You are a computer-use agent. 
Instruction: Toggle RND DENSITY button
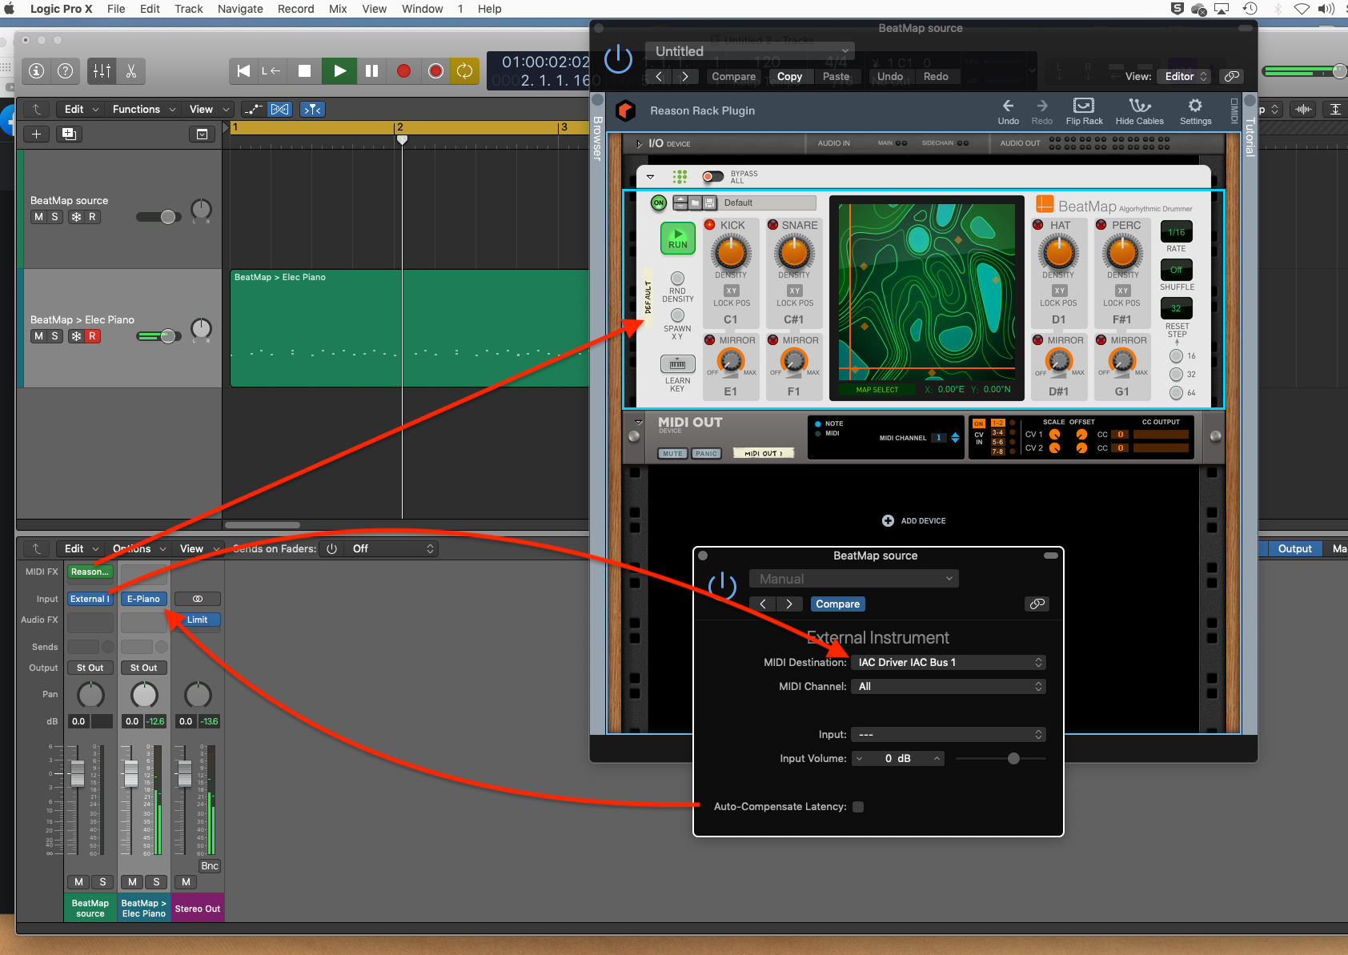(x=678, y=278)
